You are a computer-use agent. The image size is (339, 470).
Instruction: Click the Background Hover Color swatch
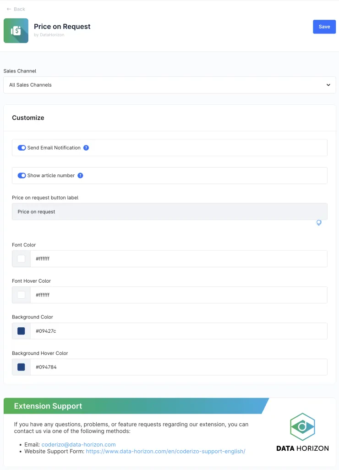pos(21,367)
